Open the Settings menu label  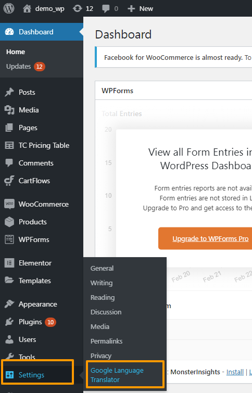point(31,375)
